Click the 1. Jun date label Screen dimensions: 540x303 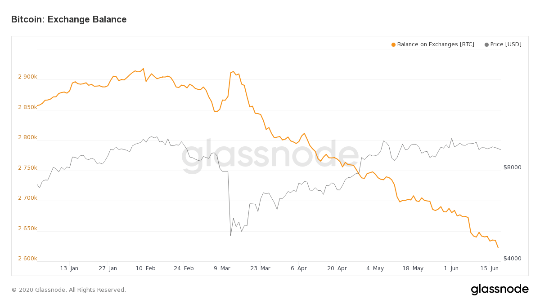pos(451,268)
